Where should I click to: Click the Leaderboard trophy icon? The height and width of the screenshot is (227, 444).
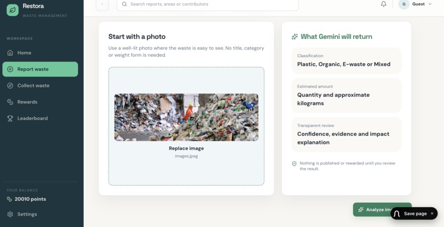point(10,119)
